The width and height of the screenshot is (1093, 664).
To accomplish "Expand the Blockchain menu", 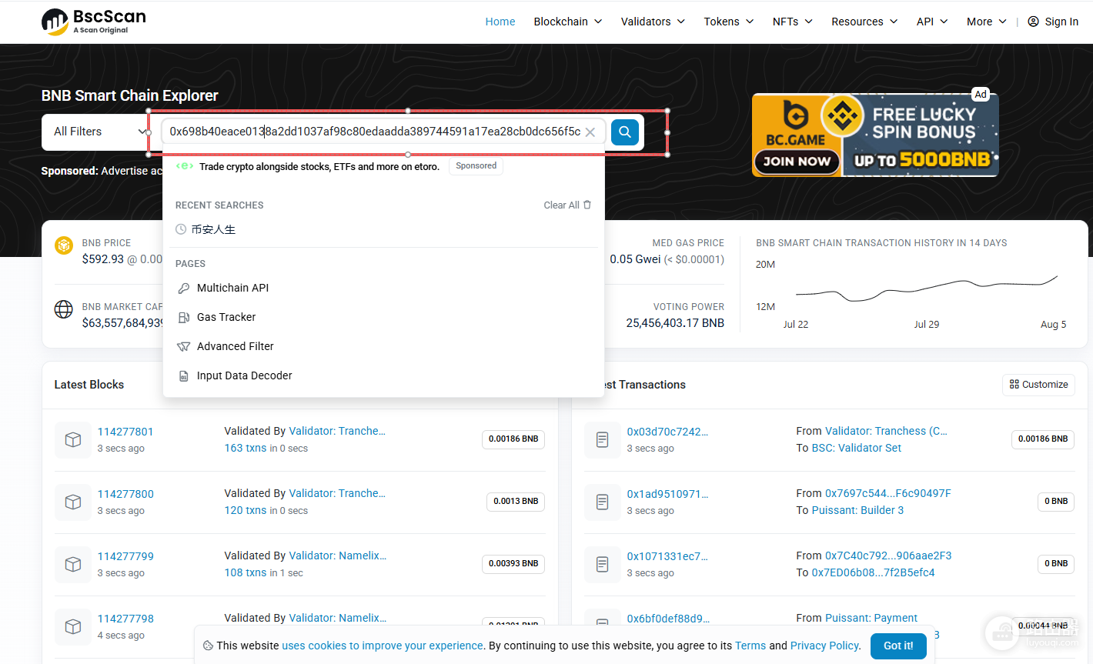I will pos(568,22).
